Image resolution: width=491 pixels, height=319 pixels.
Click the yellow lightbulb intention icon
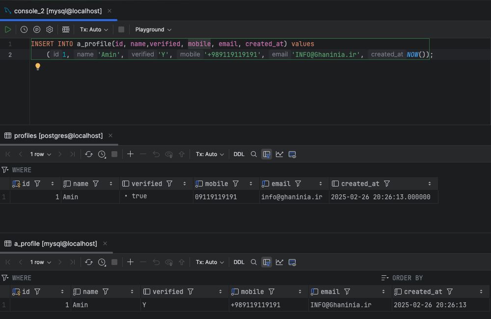tap(38, 66)
